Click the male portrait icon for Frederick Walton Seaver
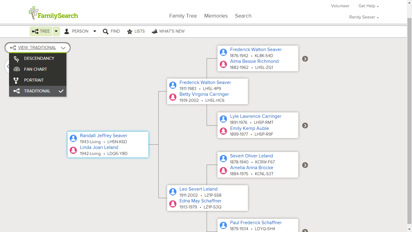The height and width of the screenshot is (232, 412). pos(223,52)
